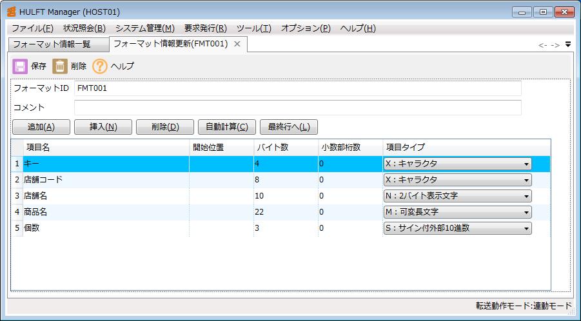The height and width of the screenshot is (321, 581).
Task: Click the コメント input field
Action: click(x=297, y=108)
